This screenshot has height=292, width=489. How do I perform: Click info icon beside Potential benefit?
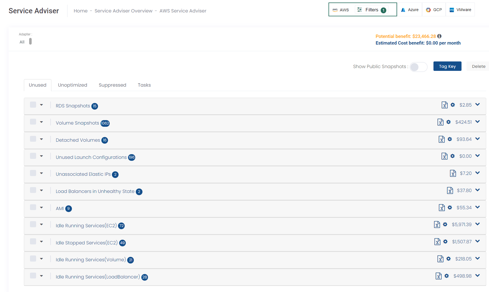point(439,36)
